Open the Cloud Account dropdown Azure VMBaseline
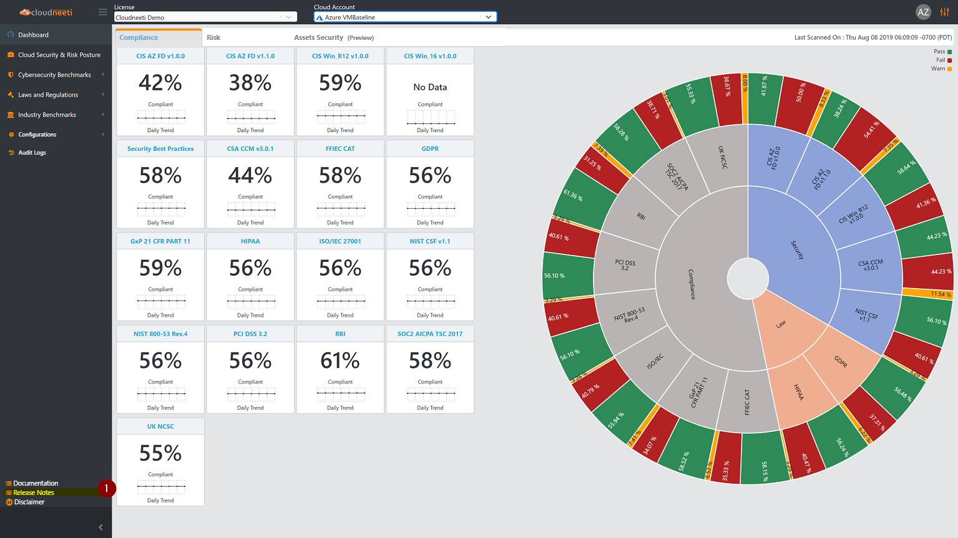958x538 pixels. (x=405, y=17)
